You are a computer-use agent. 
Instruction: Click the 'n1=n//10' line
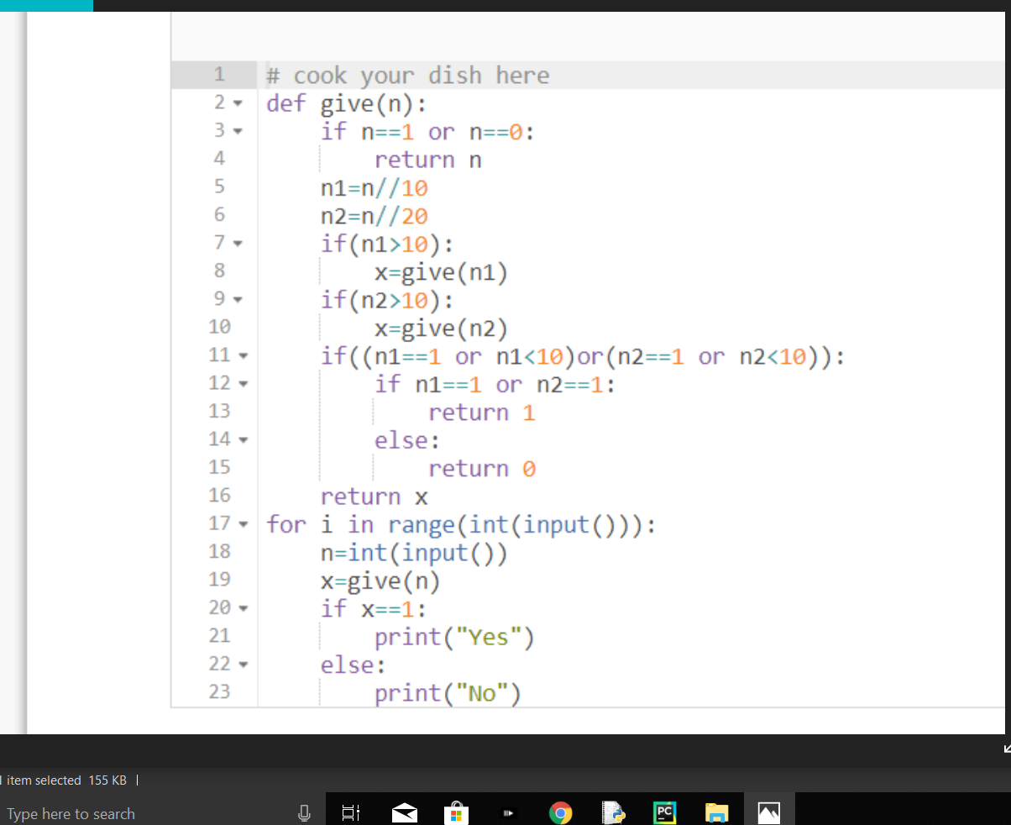point(375,187)
